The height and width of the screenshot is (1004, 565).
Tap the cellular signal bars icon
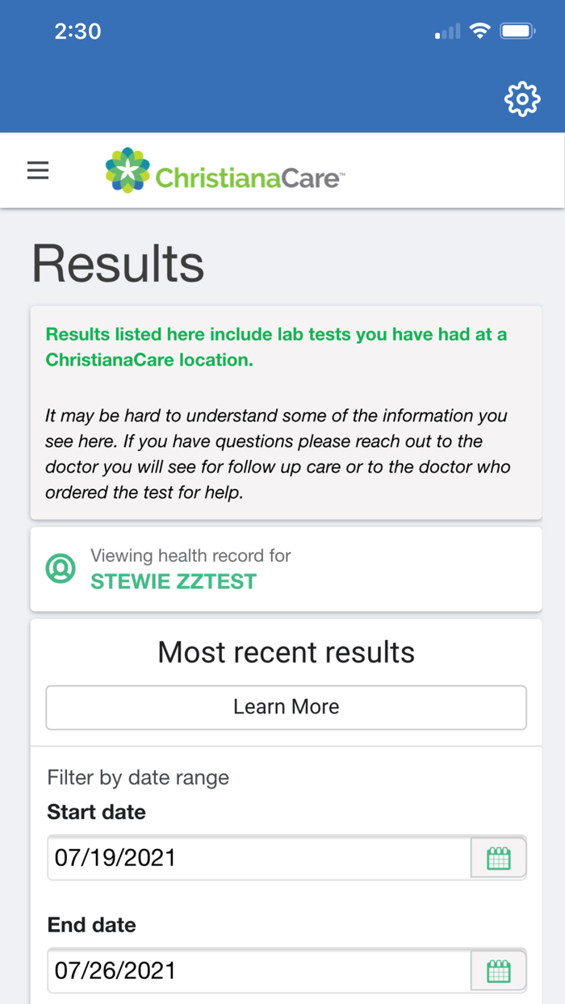pyautogui.click(x=447, y=31)
